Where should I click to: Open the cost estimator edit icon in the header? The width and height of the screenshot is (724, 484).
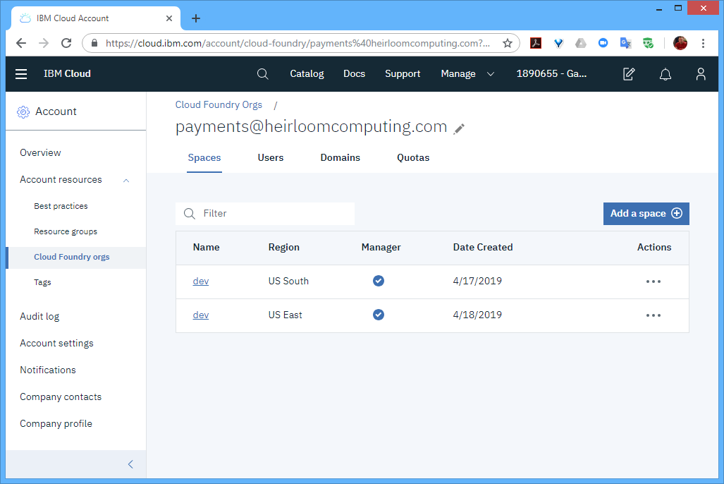click(629, 74)
